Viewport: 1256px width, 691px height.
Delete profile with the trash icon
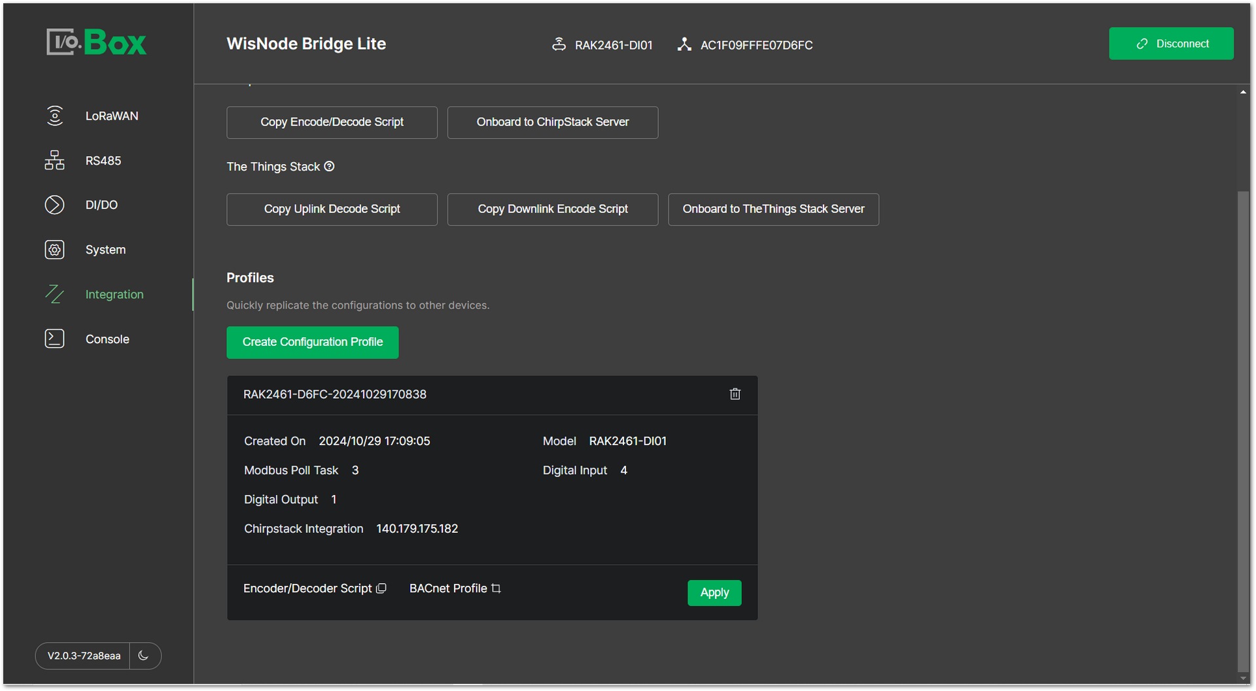(735, 394)
